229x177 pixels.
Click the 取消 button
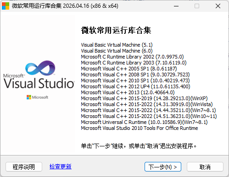[205, 167]
